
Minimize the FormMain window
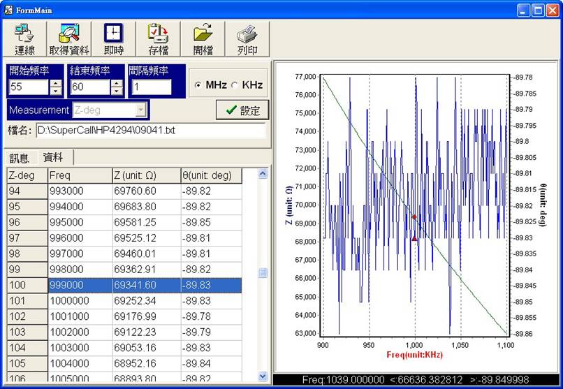point(523,10)
